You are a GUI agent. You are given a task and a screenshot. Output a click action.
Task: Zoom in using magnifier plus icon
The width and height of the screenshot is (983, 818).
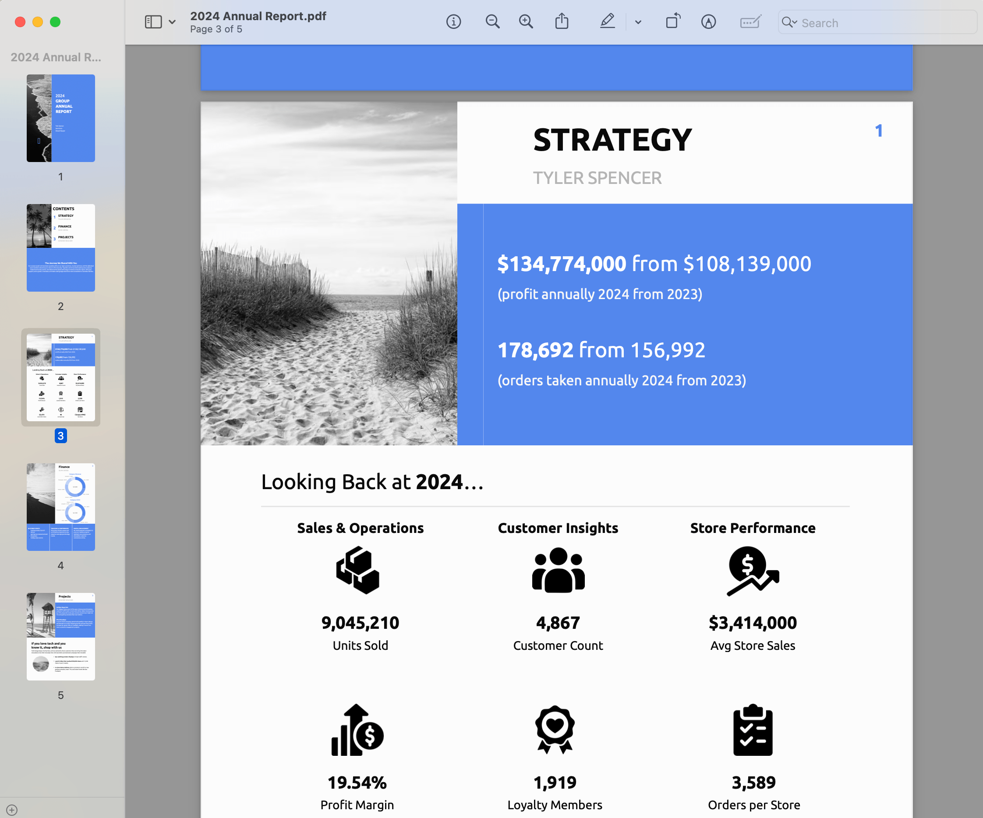(526, 22)
